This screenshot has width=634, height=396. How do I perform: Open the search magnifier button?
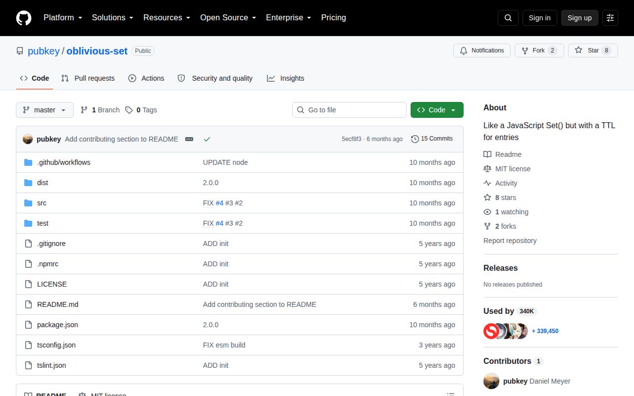click(x=508, y=18)
